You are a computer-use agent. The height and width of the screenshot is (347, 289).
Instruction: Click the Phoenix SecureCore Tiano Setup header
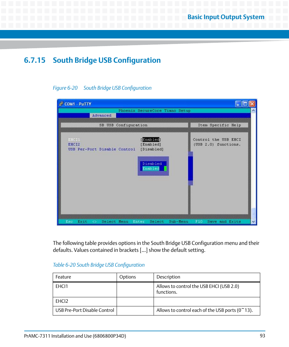(155, 110)
